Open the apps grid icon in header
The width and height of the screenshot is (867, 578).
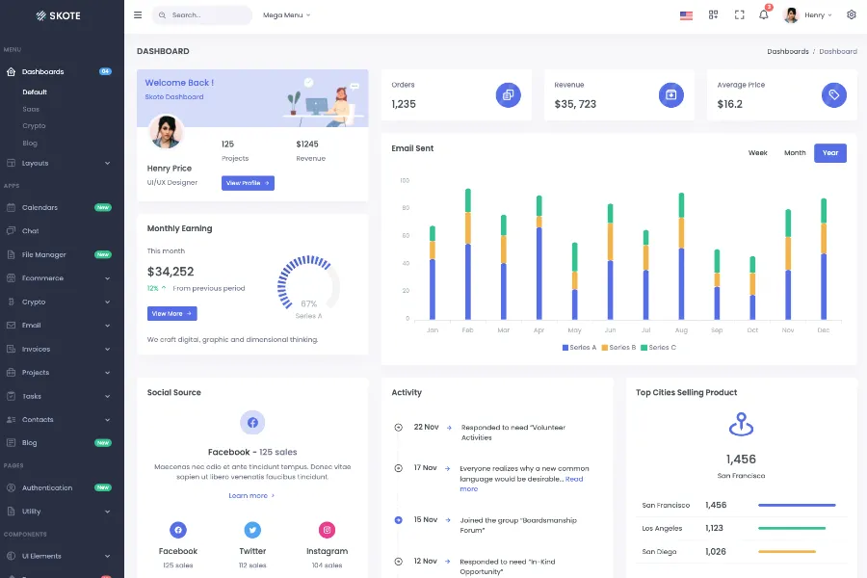click(713, 15)
